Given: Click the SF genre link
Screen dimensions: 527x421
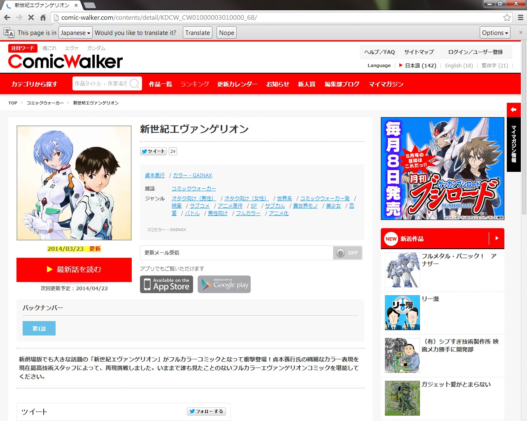Looking at the screenshot, I should (x=254, y=206).
